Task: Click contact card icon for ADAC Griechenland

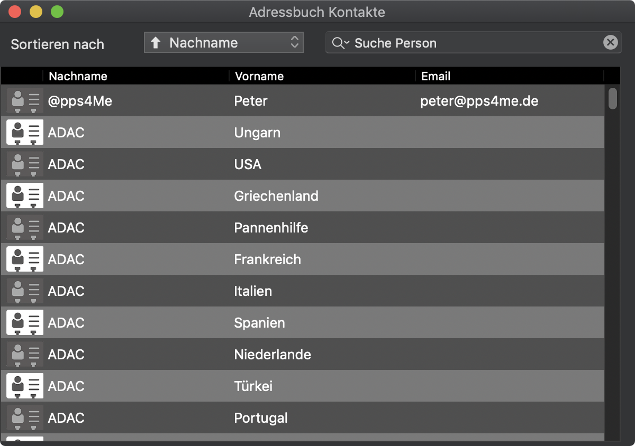Action: [25, 196]
